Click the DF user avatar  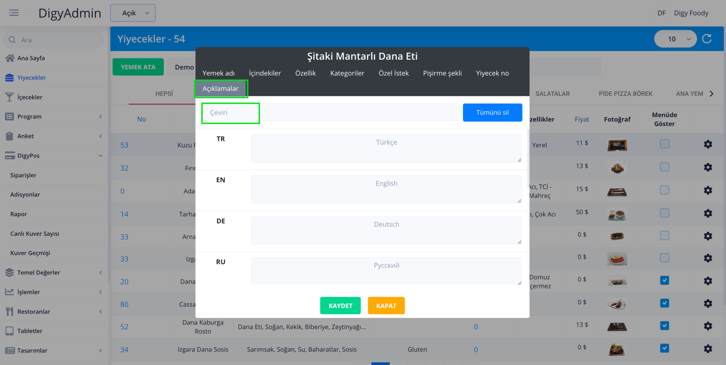click(661, 13)
